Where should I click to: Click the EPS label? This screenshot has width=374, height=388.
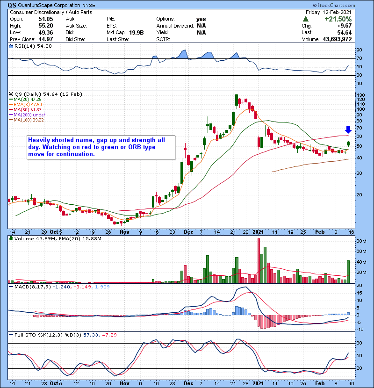pos(112,26)
